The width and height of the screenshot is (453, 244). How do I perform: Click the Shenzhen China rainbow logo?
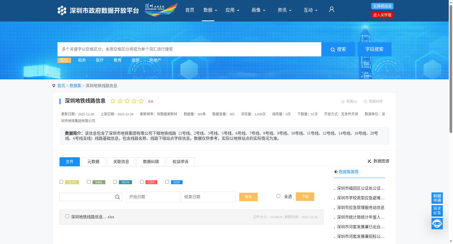click(x=161, y=10)
